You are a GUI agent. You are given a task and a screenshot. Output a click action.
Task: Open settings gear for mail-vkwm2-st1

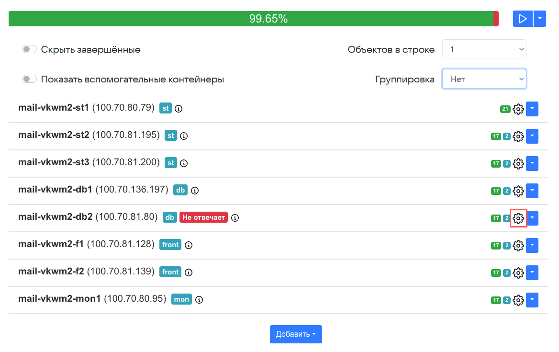(x=518, y=109)
